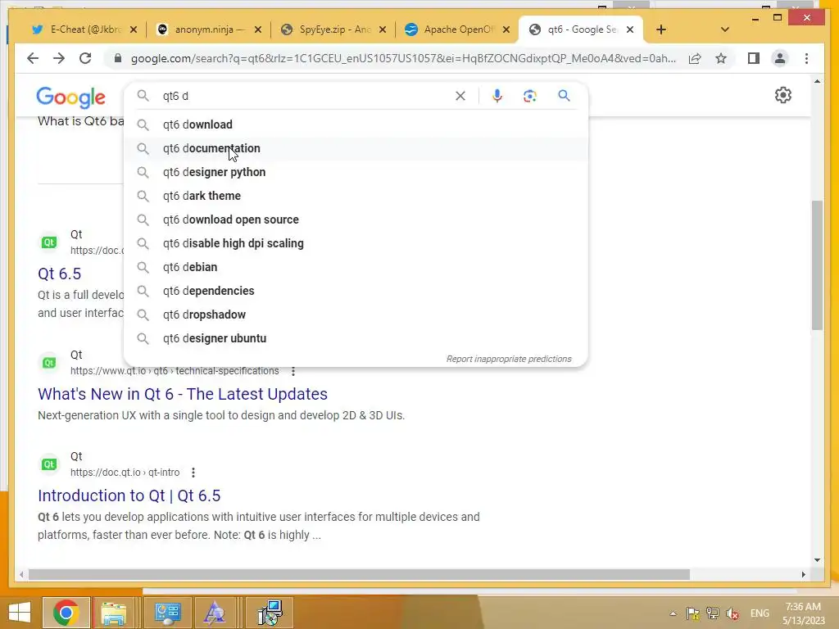Choose suggestion qt6 designer python

pyautogui.click(x=356, y=172)
